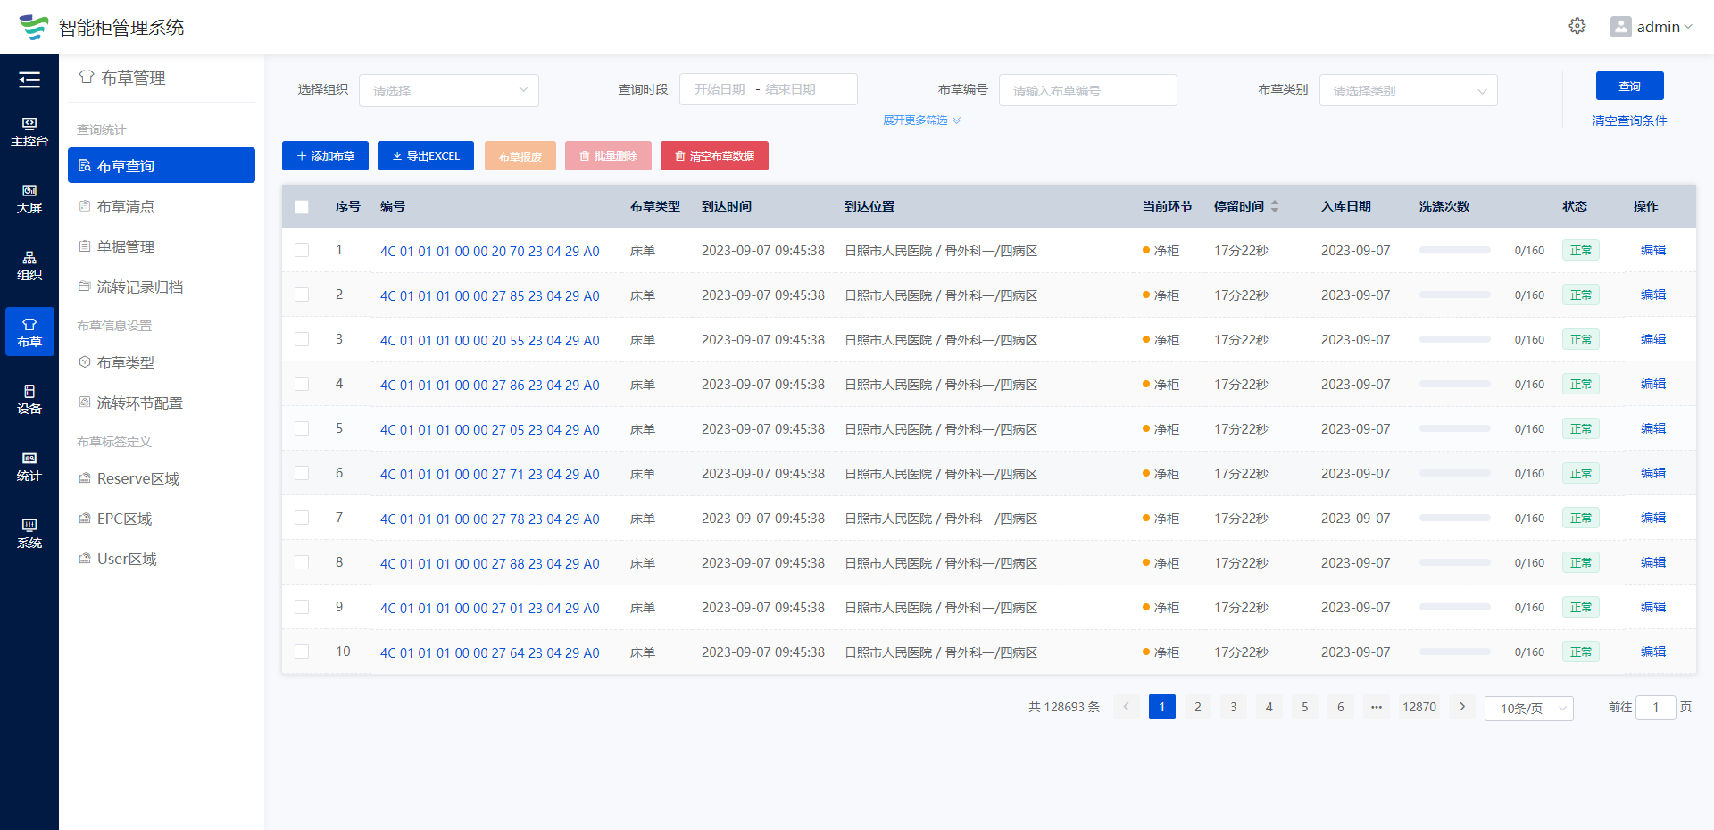Open 大屏 in the dark sidebar
Screen dimensions: 1714x830
29,198
